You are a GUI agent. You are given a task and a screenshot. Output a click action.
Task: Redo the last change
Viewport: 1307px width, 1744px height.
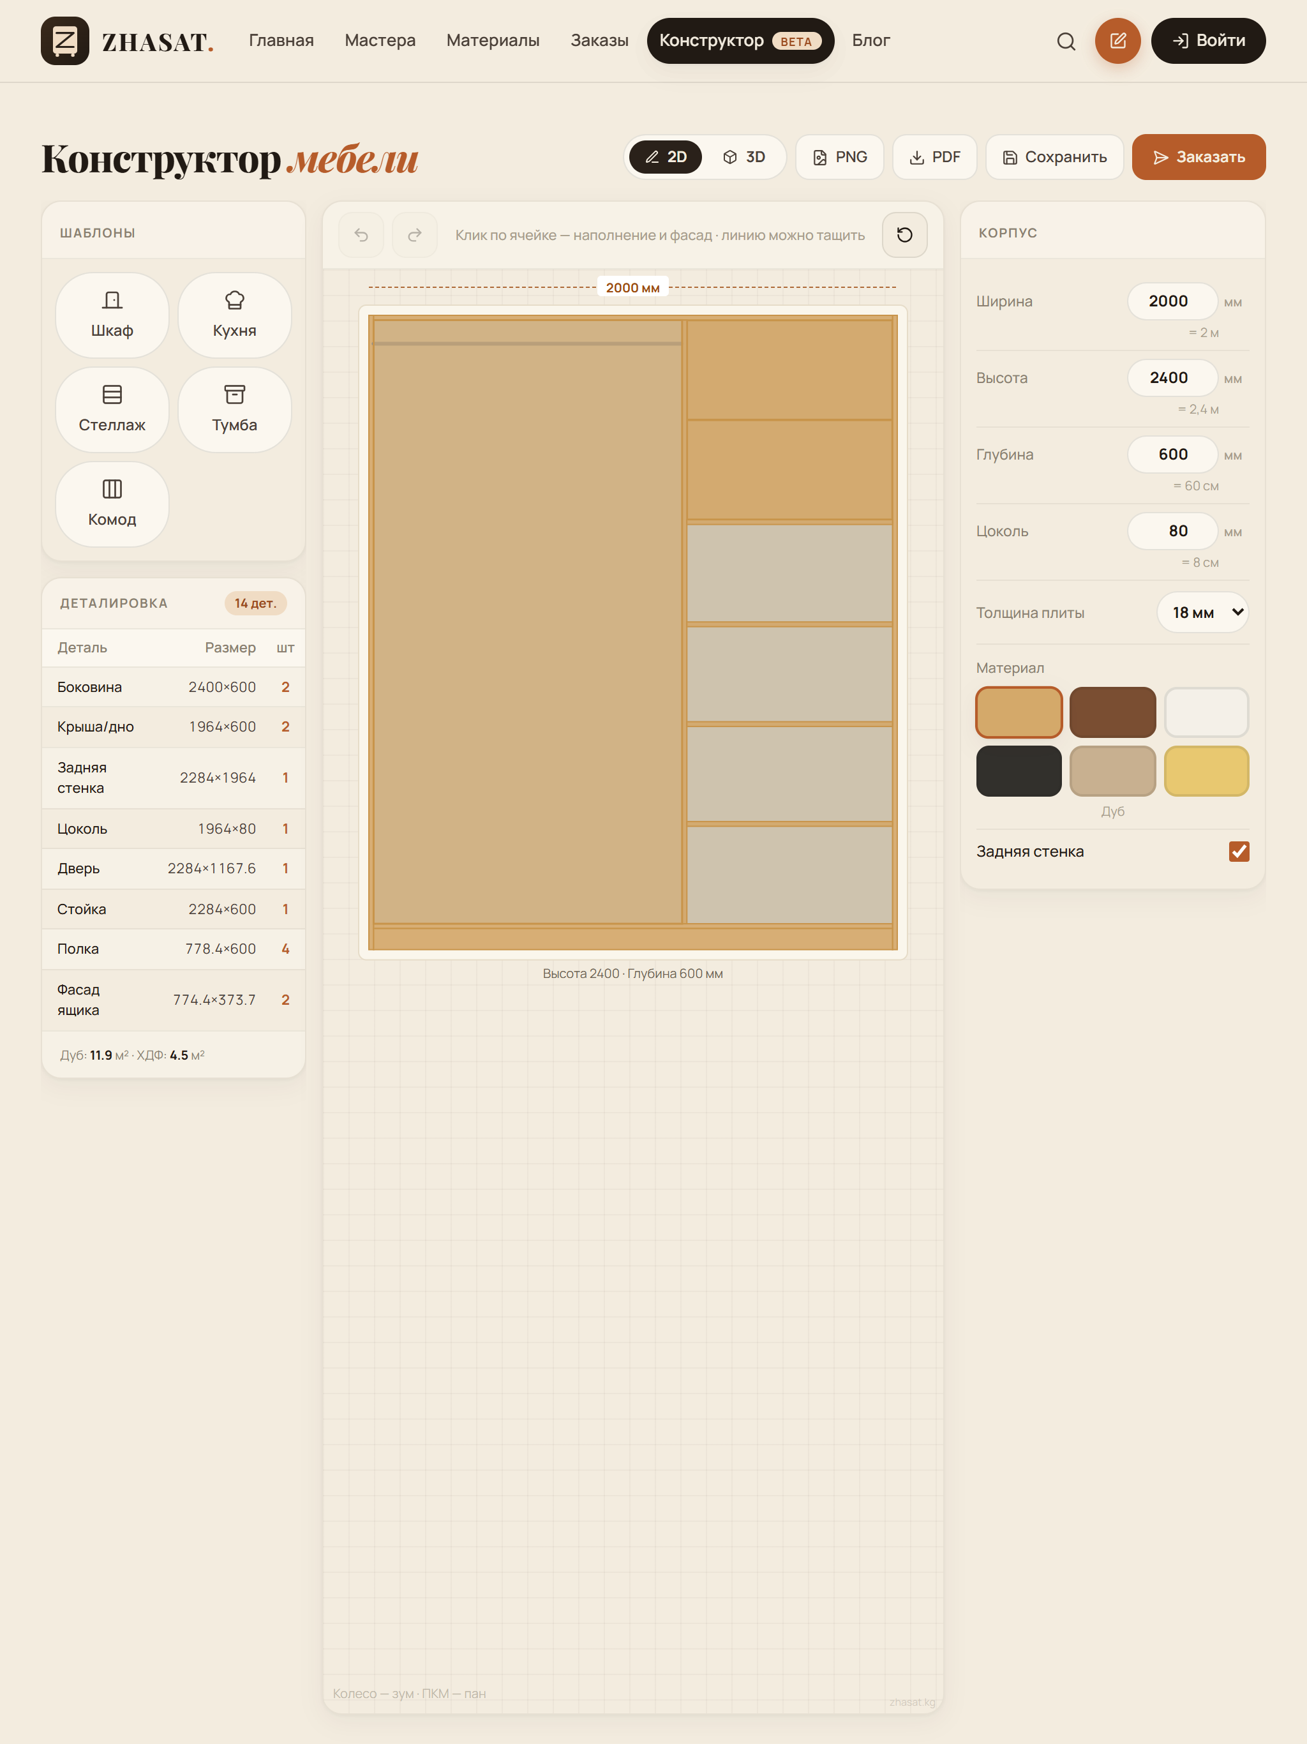[x=415, y=235]
